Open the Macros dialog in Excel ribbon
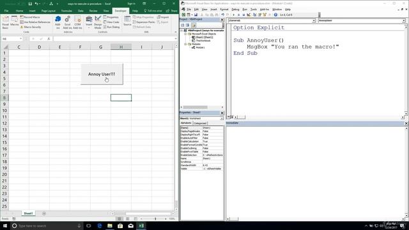 coord(14,21)
